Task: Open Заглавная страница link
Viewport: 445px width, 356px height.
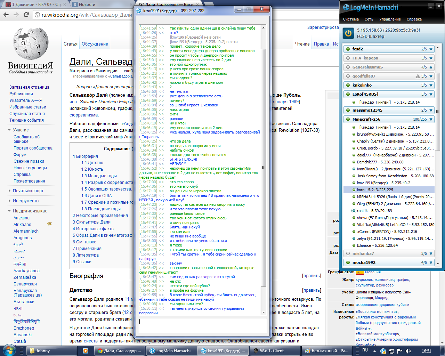Action: [x=29, y=87]
